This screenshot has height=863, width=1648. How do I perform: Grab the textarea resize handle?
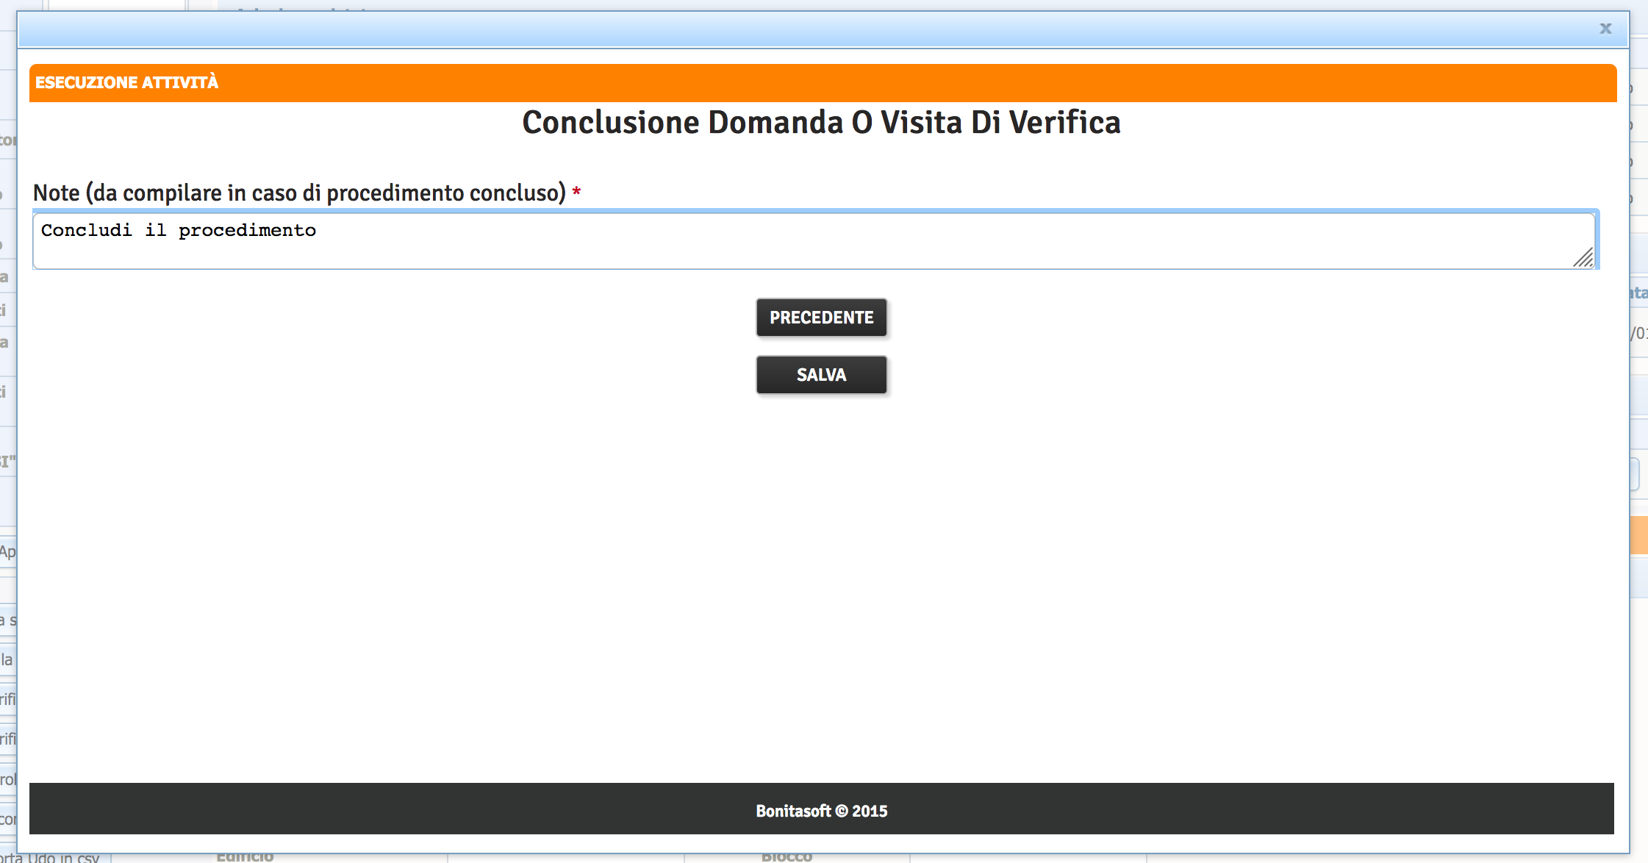pos(1583,257)
